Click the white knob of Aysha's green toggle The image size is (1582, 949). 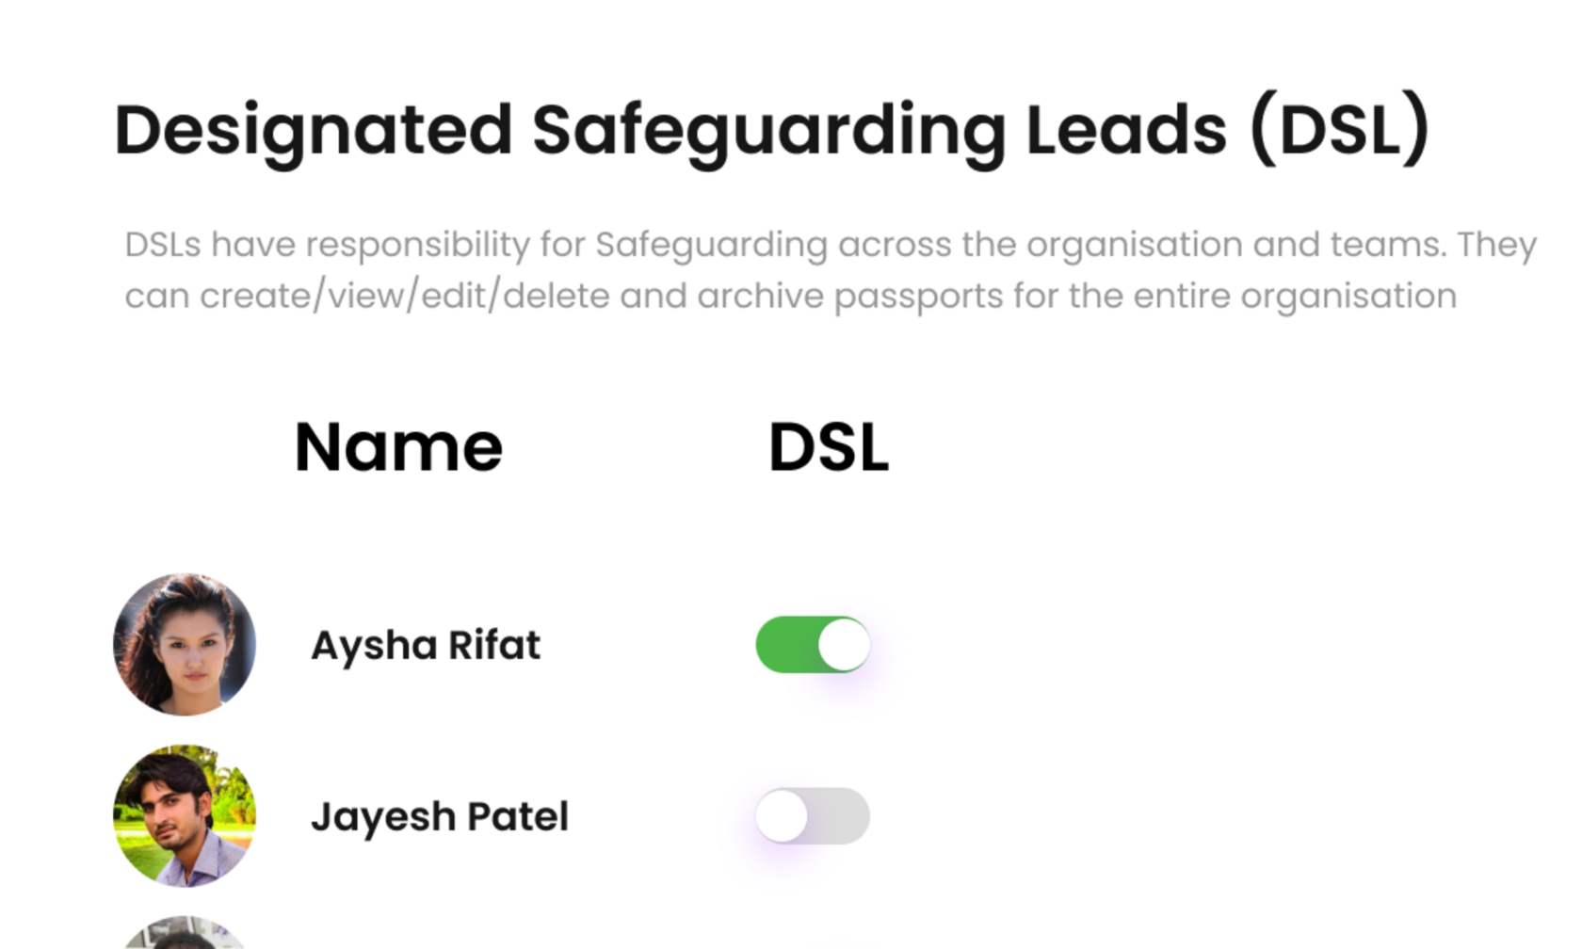point(843,645)
